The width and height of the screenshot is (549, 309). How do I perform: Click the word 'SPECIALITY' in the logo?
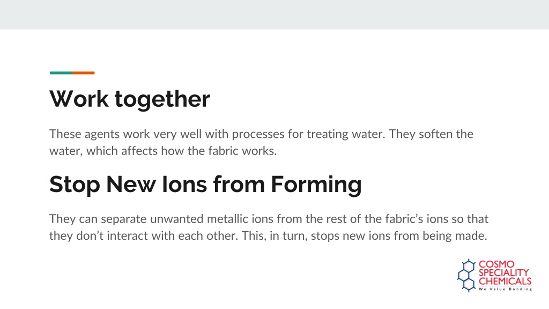(x=504, y=273)
